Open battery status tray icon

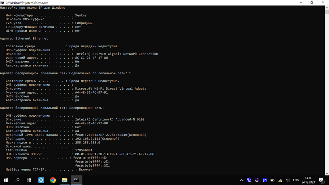point(272,180)
